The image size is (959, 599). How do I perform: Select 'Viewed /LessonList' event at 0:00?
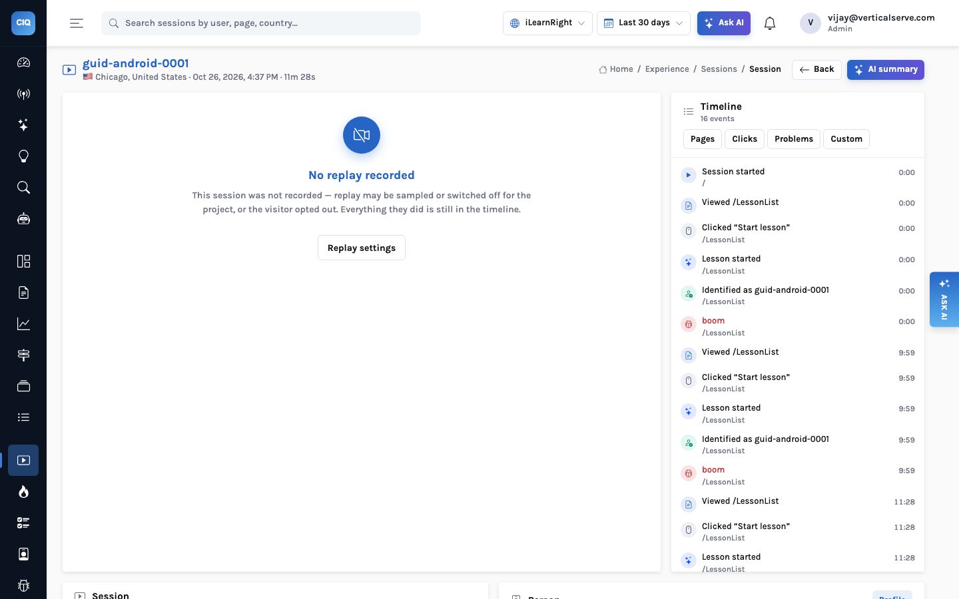coord(798,204)
